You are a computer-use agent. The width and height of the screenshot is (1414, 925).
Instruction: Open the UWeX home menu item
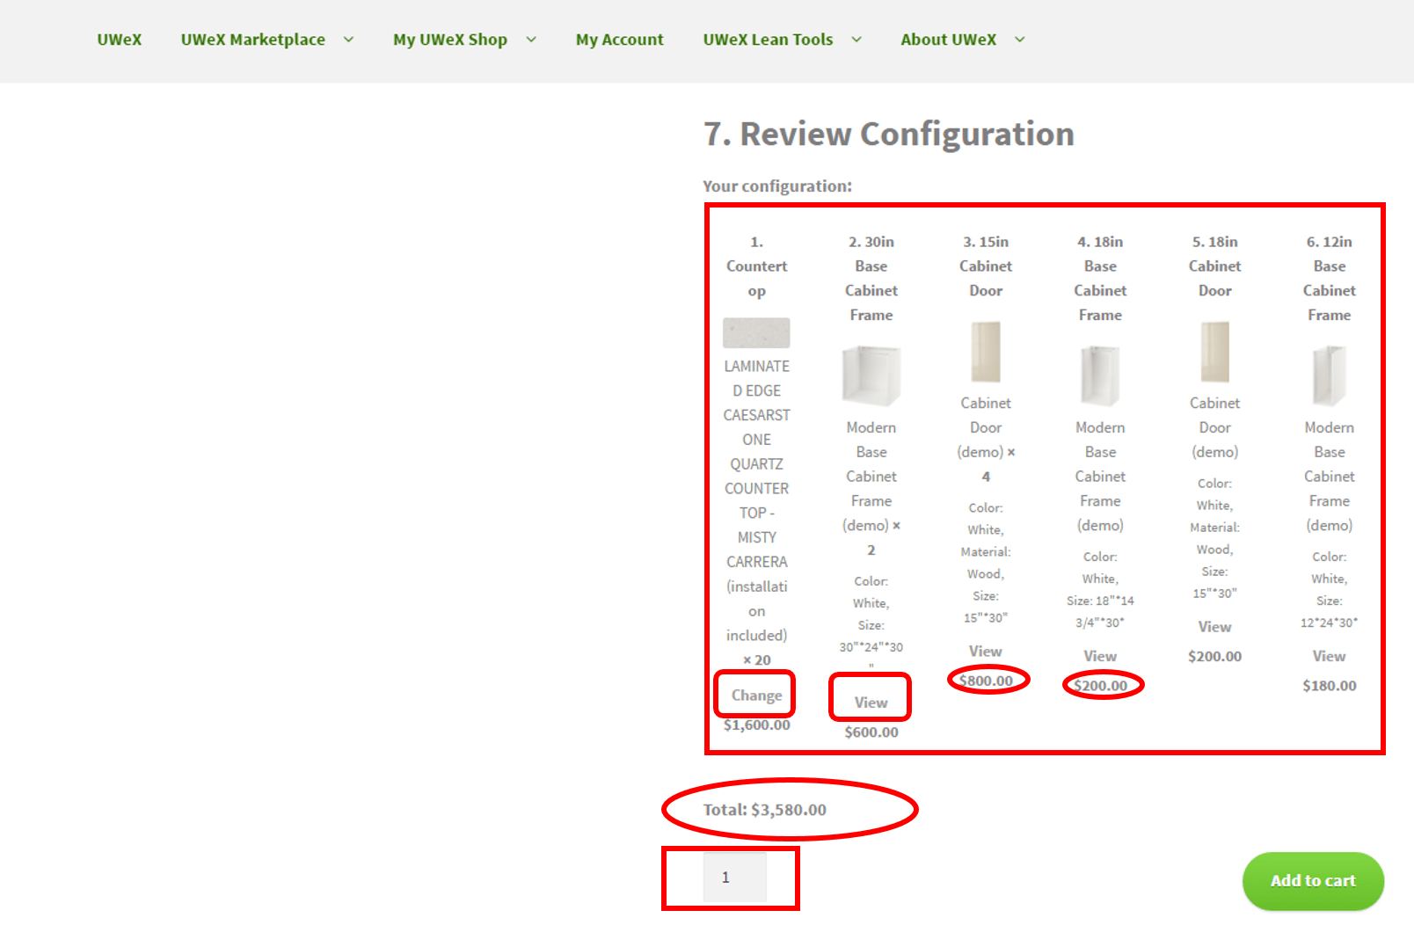click(x=119, y=40)
